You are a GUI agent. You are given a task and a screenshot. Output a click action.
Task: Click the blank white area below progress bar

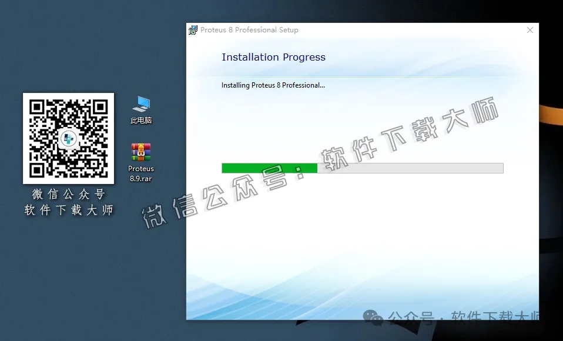(x=353, y=235)
